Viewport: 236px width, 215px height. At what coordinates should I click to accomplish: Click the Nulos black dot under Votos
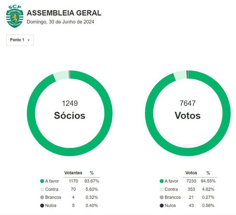point(162,205)
